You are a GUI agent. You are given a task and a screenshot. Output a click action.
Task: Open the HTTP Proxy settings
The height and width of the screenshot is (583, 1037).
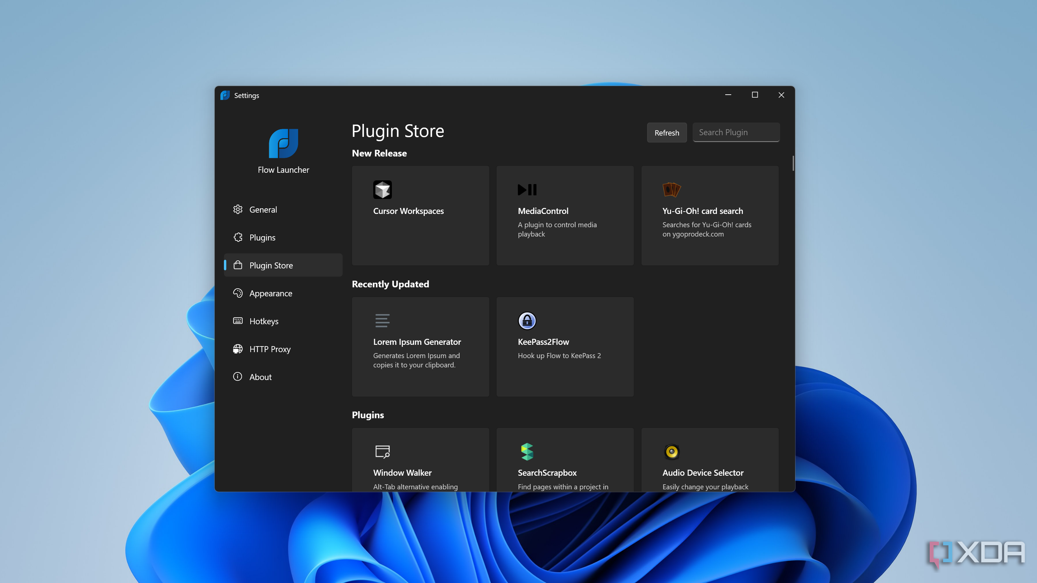pyautogui.click(x=270, y=349)
